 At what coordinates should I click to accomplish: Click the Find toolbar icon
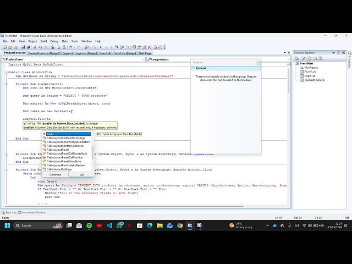tap(52, 47)
